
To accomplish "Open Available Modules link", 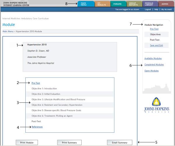I will click(153, 58).
